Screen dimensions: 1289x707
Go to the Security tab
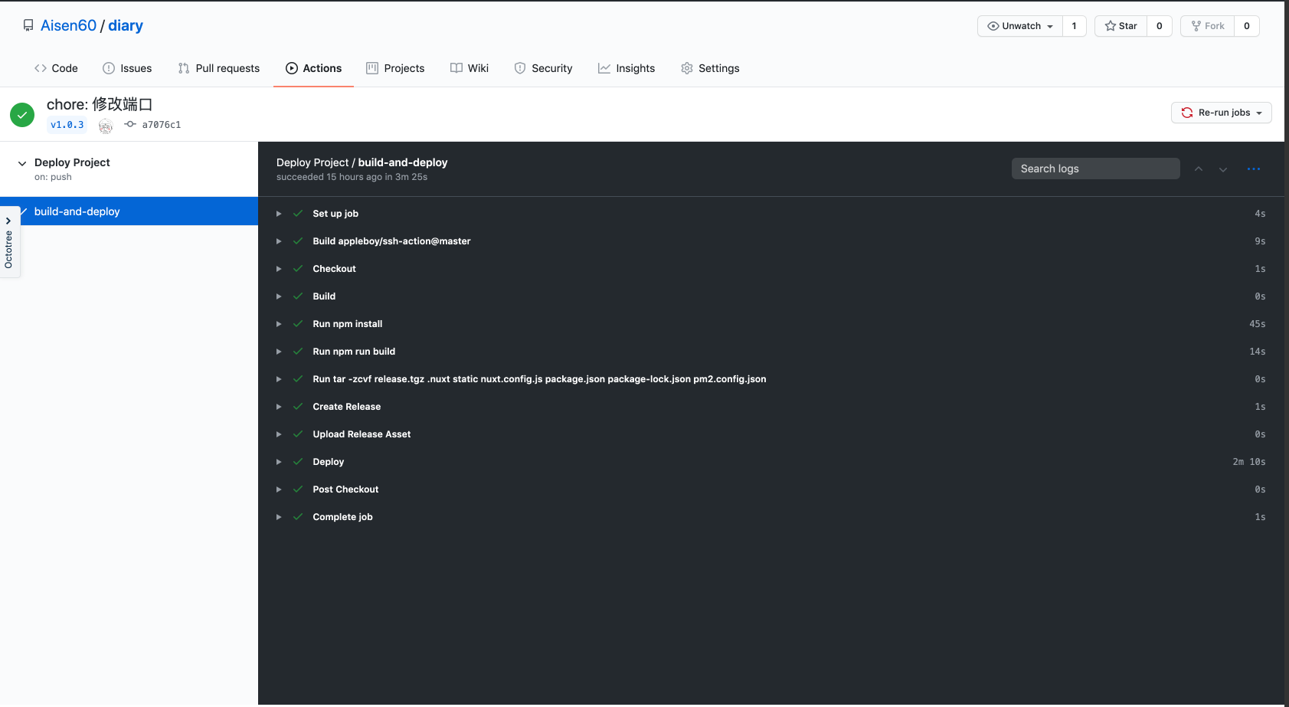click(543, 68)
